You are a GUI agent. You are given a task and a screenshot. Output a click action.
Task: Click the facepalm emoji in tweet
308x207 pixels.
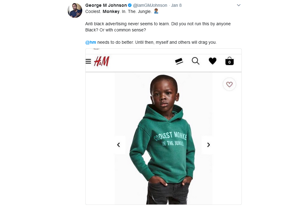click(x=156, y=11)
